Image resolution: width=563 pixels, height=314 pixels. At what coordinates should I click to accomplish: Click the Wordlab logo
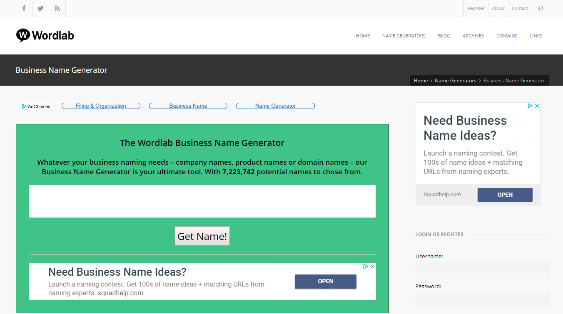coord(45,35)
